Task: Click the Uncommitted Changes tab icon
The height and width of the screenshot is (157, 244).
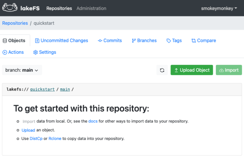Action: pyautogui.click(x=37, y=41)
